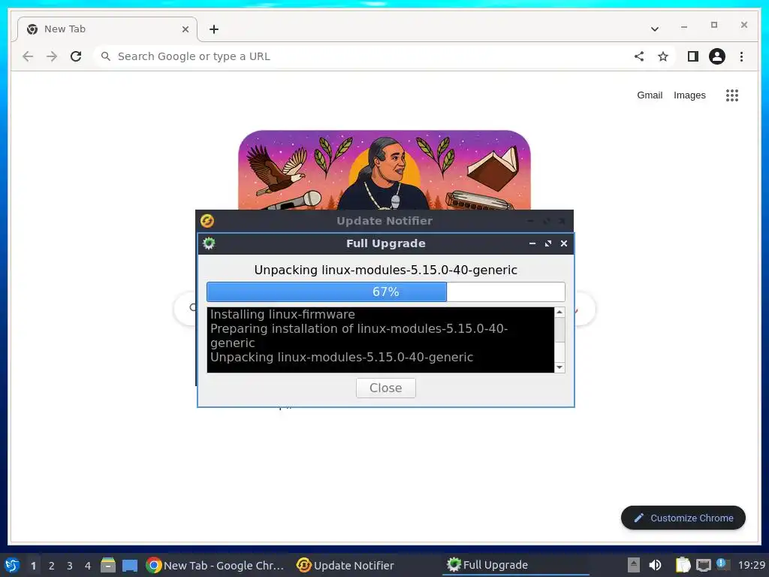Click the "Unpacking linux-modules-5.15.0-40-generic" status heading
Screen dimensions: 769x577
click(385, 270)
